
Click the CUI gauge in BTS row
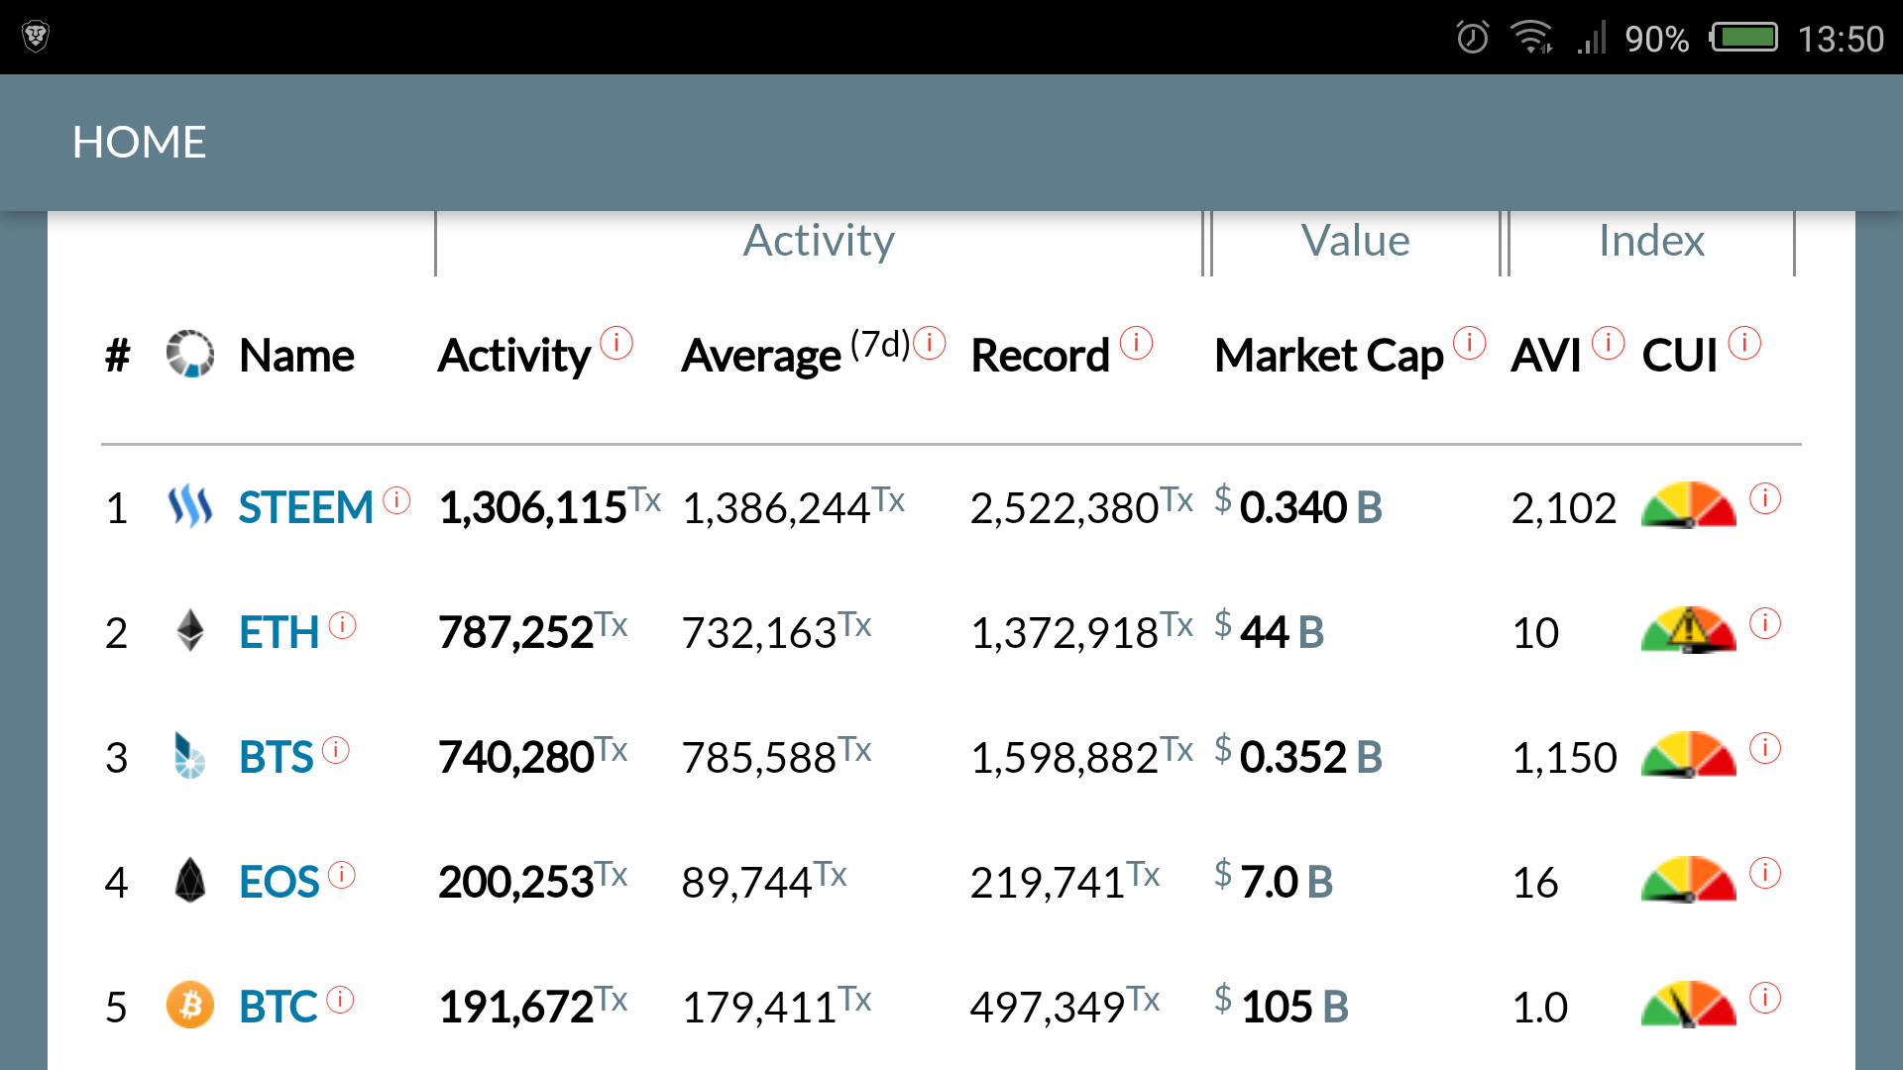1688,754
